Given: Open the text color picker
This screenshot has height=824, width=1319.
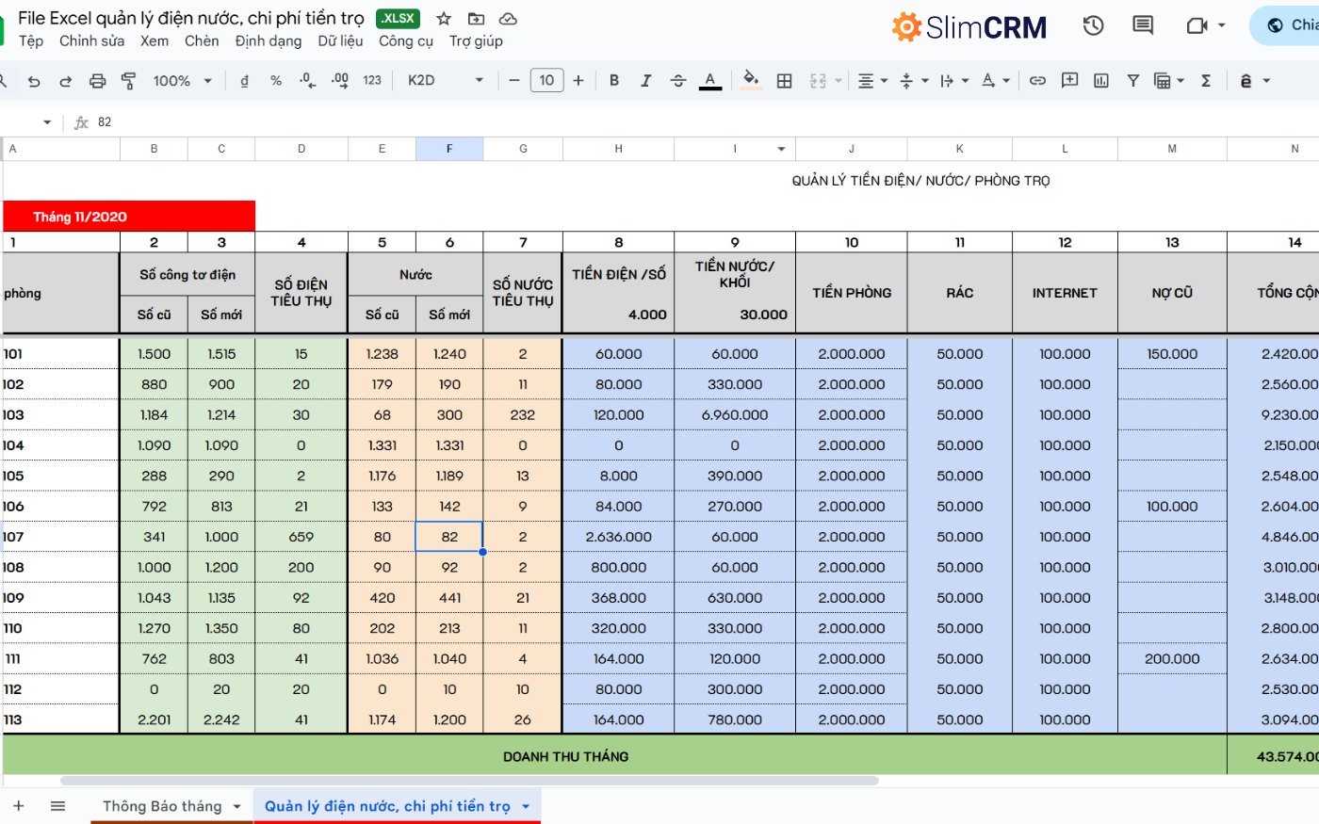Looking at the screenshot, I should click(709, 80).
